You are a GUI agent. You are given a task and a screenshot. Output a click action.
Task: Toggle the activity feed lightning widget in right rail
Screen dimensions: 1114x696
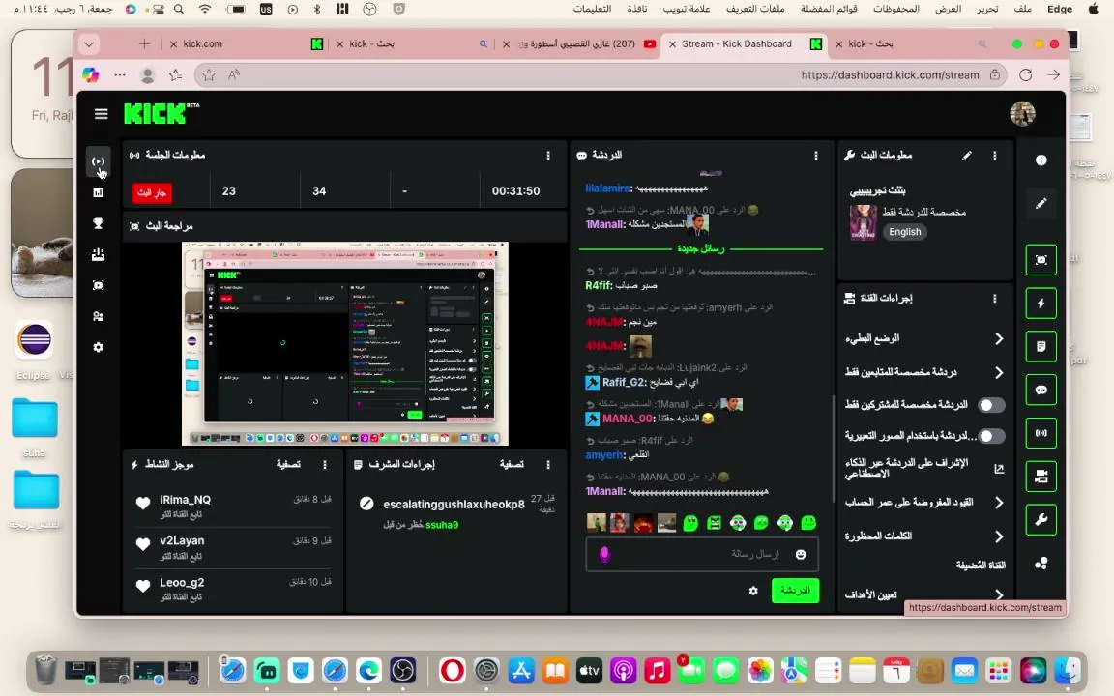point(1041,304)
